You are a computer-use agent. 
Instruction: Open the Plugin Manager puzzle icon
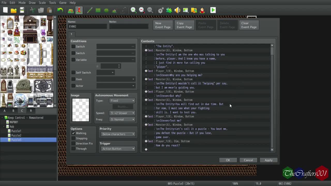(x=169, y=10)
